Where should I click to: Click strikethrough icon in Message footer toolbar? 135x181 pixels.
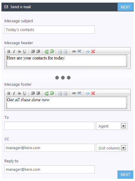[19, 93]
